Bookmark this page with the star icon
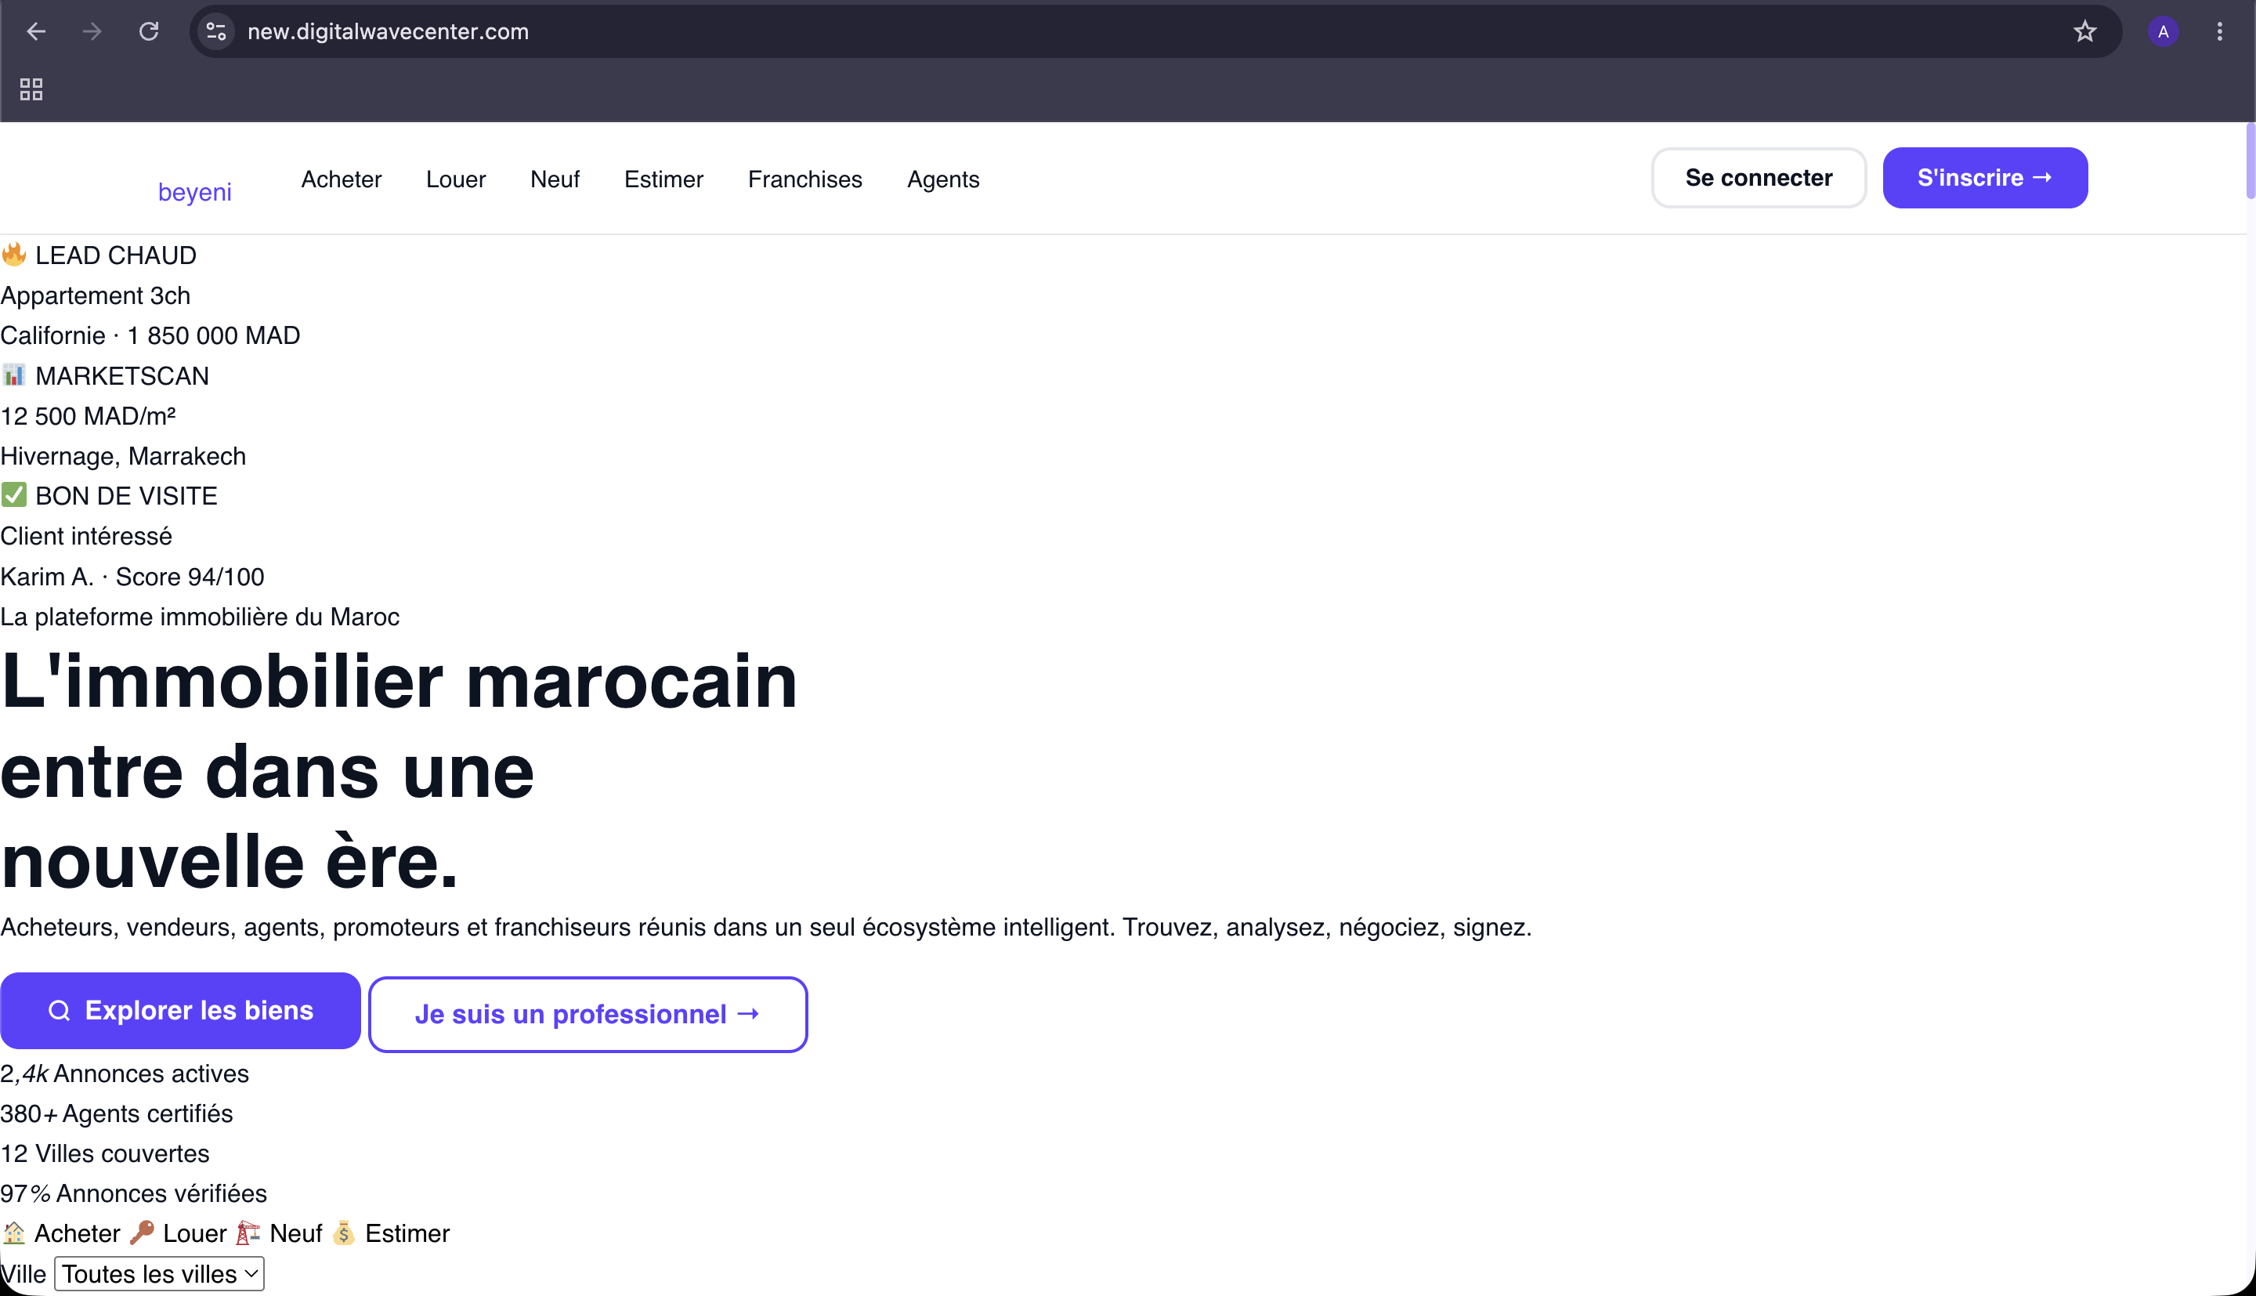Screen dimensions: 2256x1296 pos(2085,31)
